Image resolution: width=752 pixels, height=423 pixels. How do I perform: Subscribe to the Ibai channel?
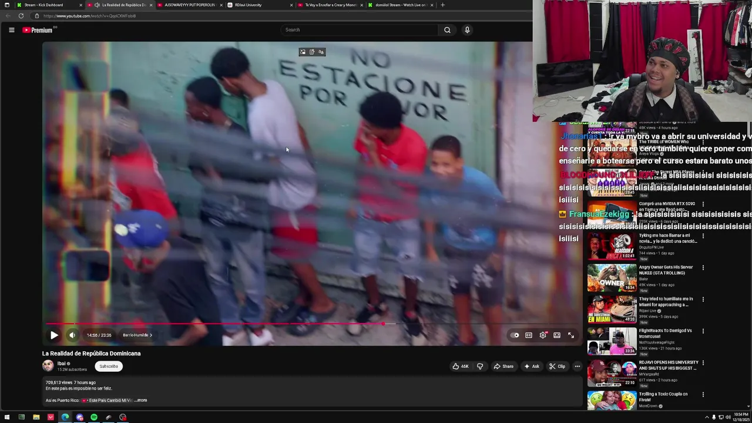click(109, 367)
